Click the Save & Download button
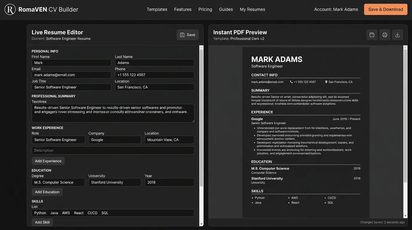Image resolution: width=412 pixels, height=230 pixels. click(386, 9)
